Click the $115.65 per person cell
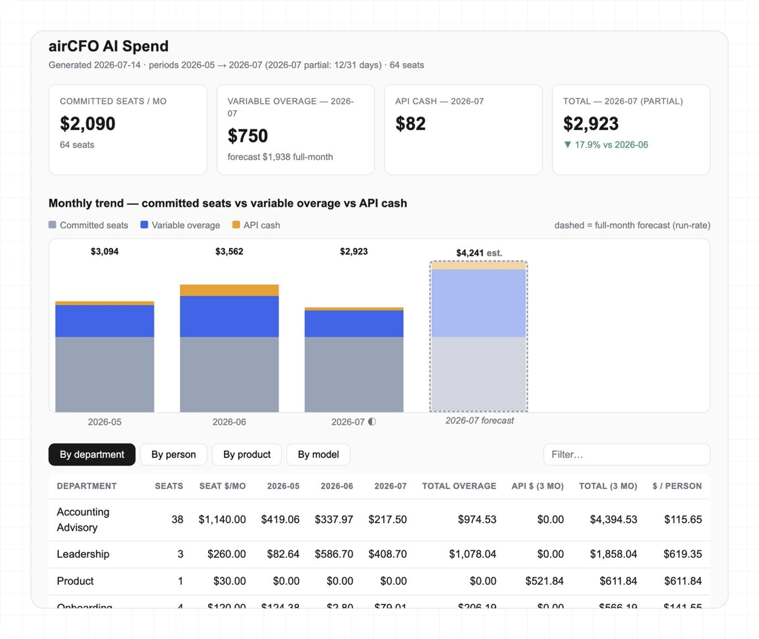 (682, 520)
